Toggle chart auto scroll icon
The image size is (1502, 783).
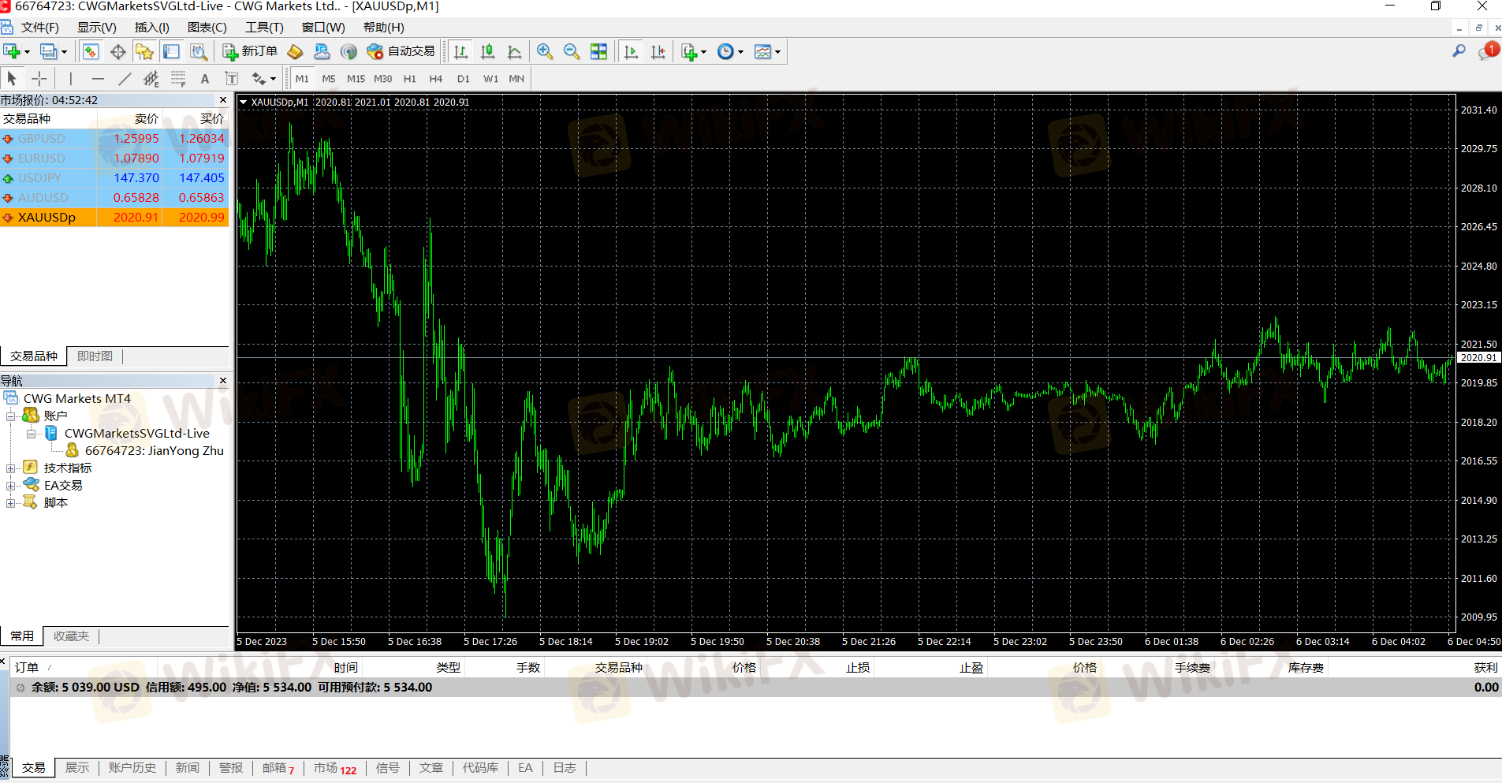click(x=631, y=52)
